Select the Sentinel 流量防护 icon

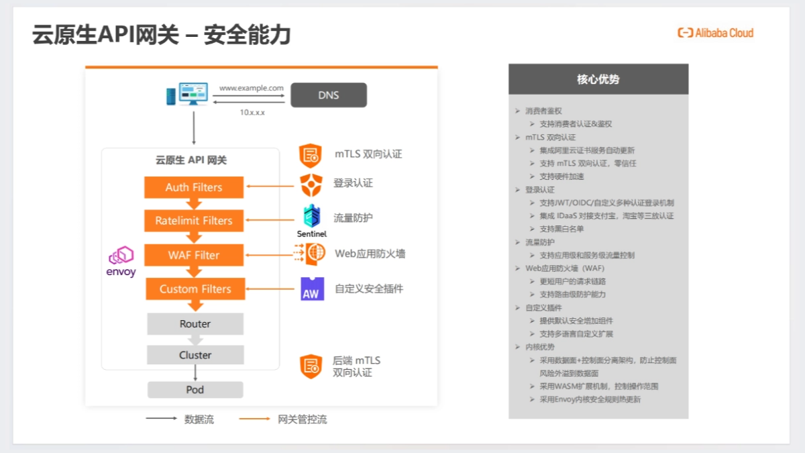[x=311, y=216]
